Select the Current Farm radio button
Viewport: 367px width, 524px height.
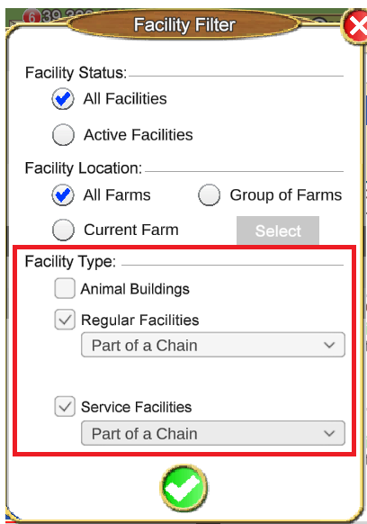63,230
